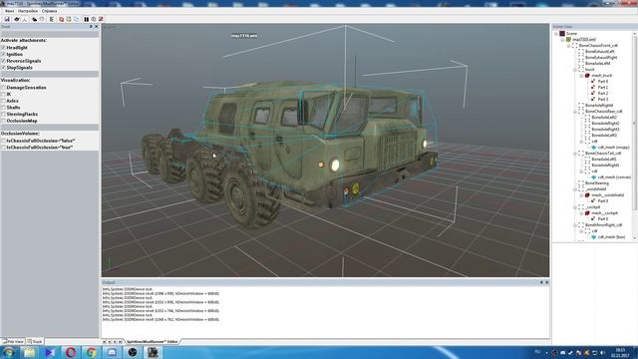The image size is (638, 359).
Task: Switch to File View tab
Action: pyautogui.click(x=13, y=341)
